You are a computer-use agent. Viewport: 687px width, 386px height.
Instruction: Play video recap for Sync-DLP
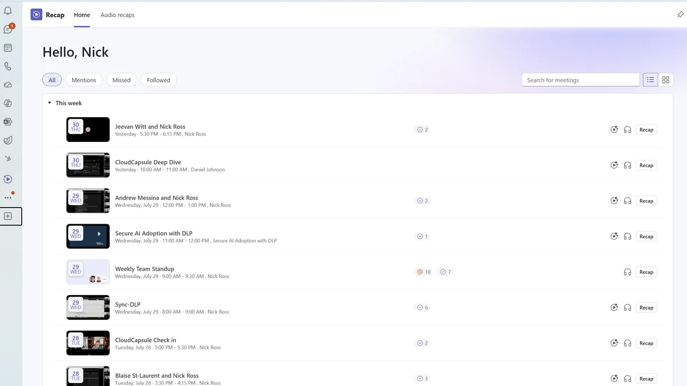coord(614,308)
